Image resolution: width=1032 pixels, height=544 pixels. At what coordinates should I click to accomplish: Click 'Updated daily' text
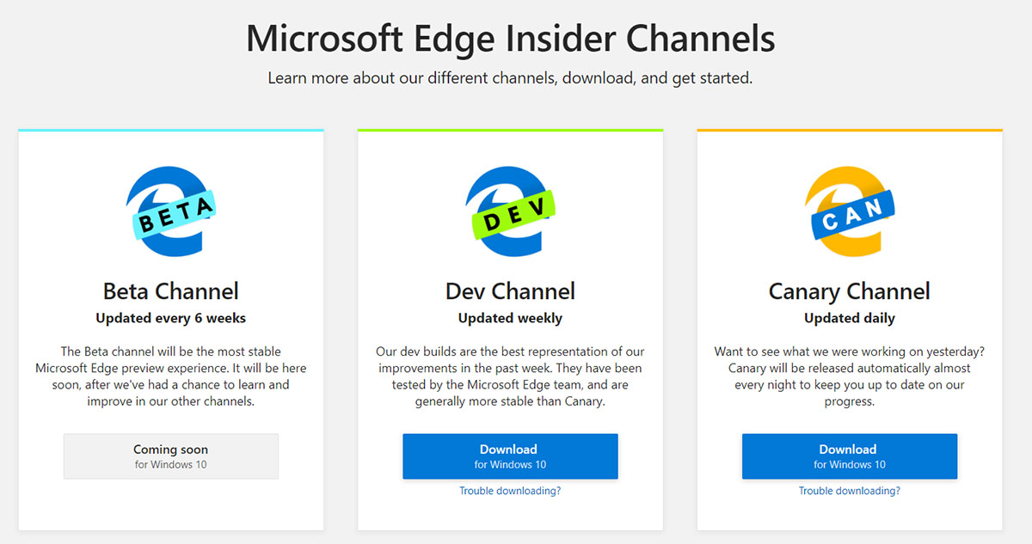coord(850,318)
